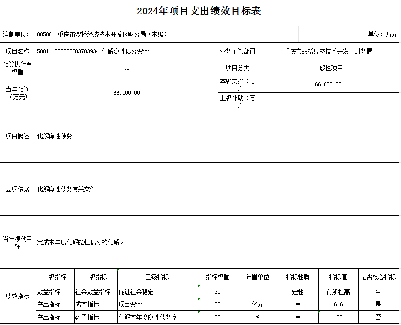This screenshot has height=325, width=401.
Task: Select weight 30 in 项目资金 row
Action: tap(218, 304)
